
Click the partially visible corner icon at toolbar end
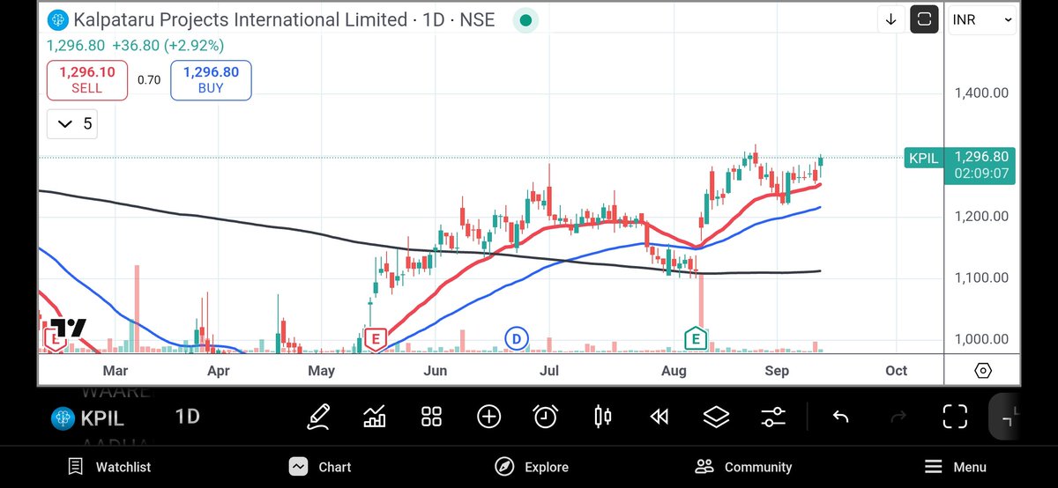pos(1006,416)
